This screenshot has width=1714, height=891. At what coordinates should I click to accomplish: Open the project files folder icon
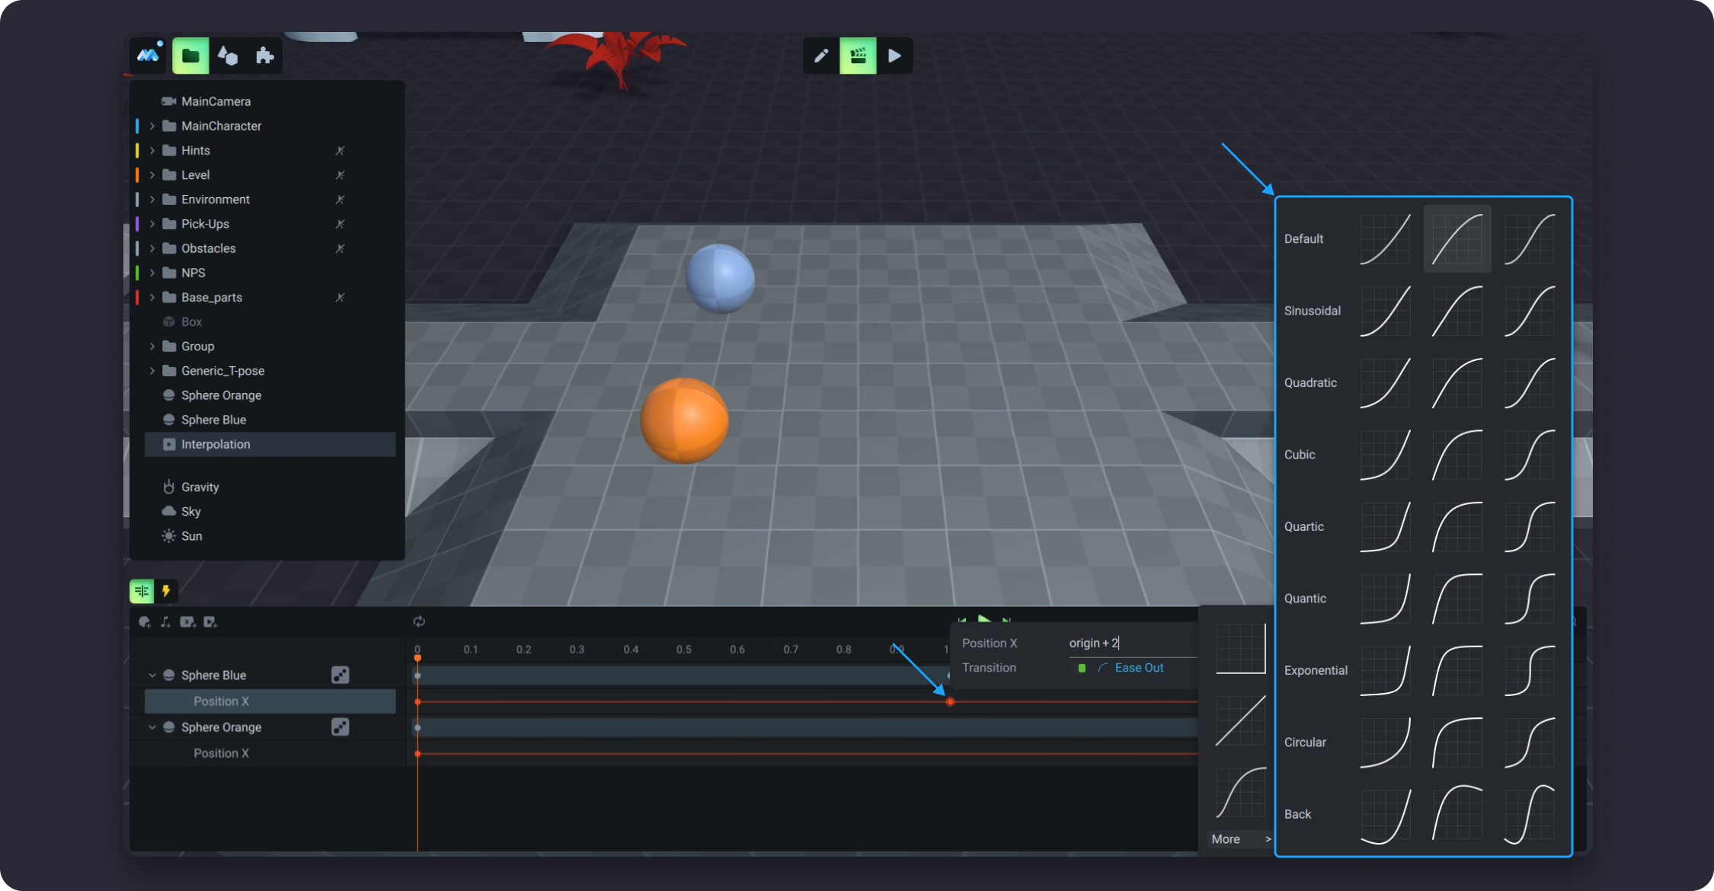tap(190, 56)
